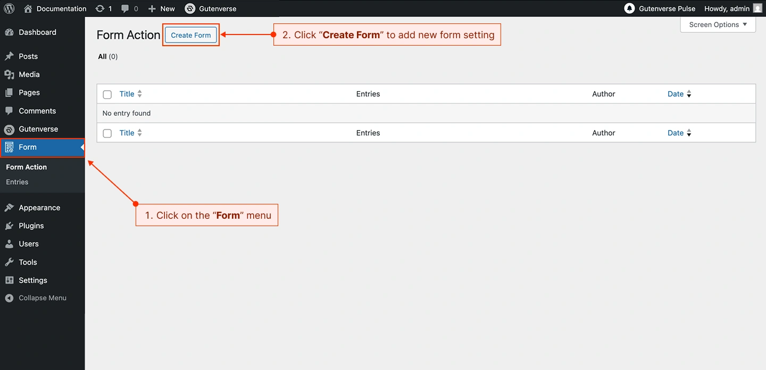Open the updates refresh icon
766x370 pixels.
99,8
